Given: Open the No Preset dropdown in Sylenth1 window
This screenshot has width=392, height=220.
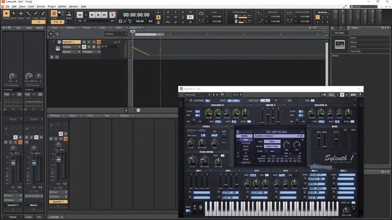Looking at the screenshot, I should click(x=197, y=95).
